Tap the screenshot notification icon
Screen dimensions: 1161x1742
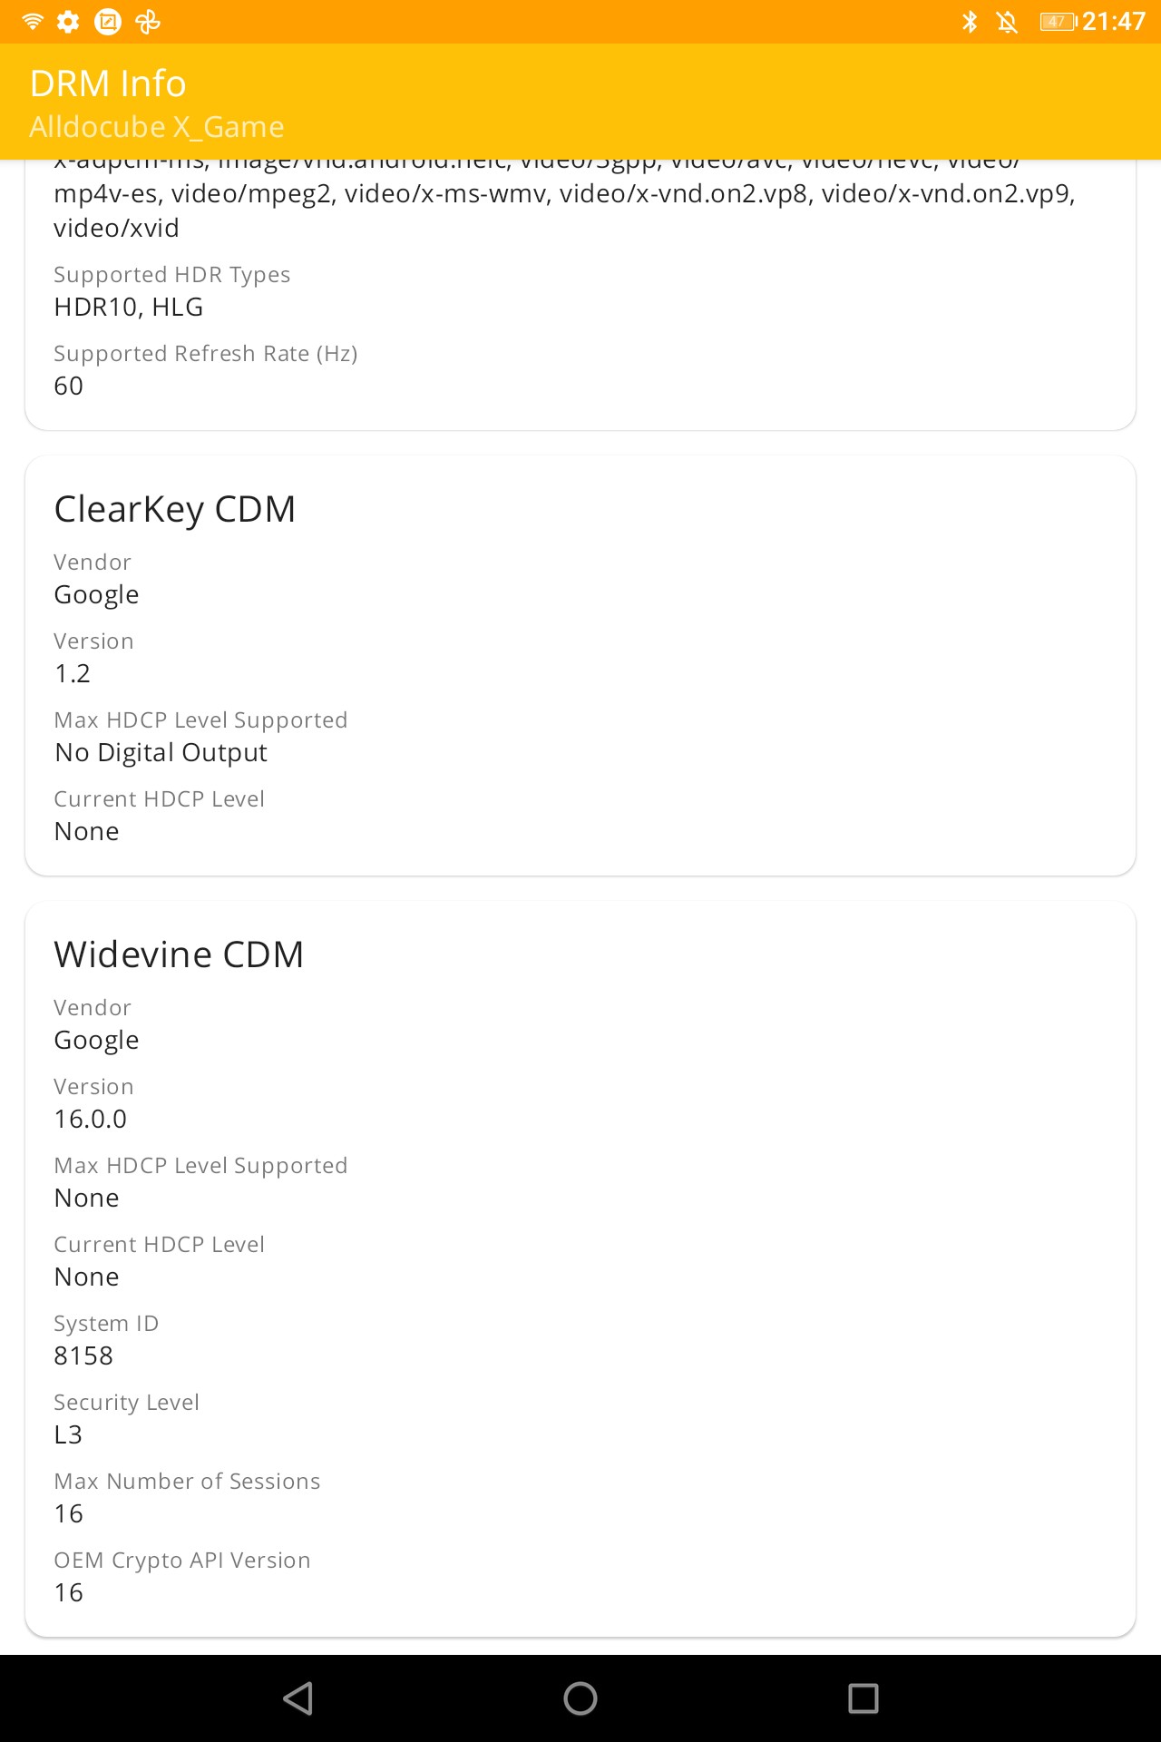[x=108, y=21]
